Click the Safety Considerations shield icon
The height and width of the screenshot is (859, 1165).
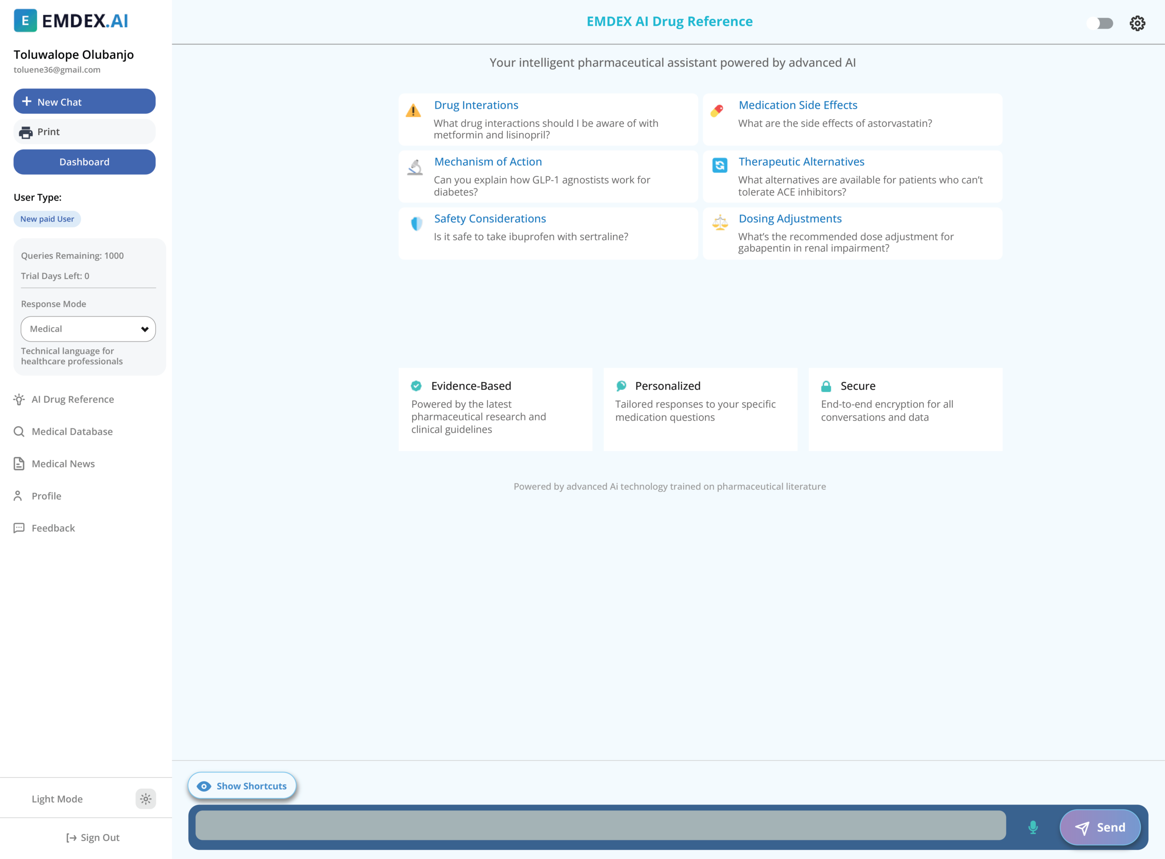point(416,224)
